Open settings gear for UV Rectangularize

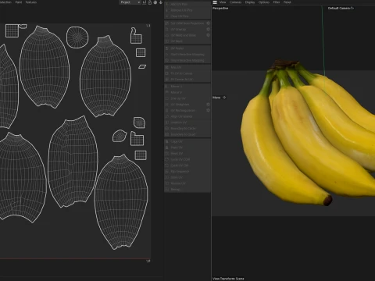(208, 110)
